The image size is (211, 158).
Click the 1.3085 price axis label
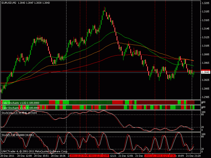206,55
